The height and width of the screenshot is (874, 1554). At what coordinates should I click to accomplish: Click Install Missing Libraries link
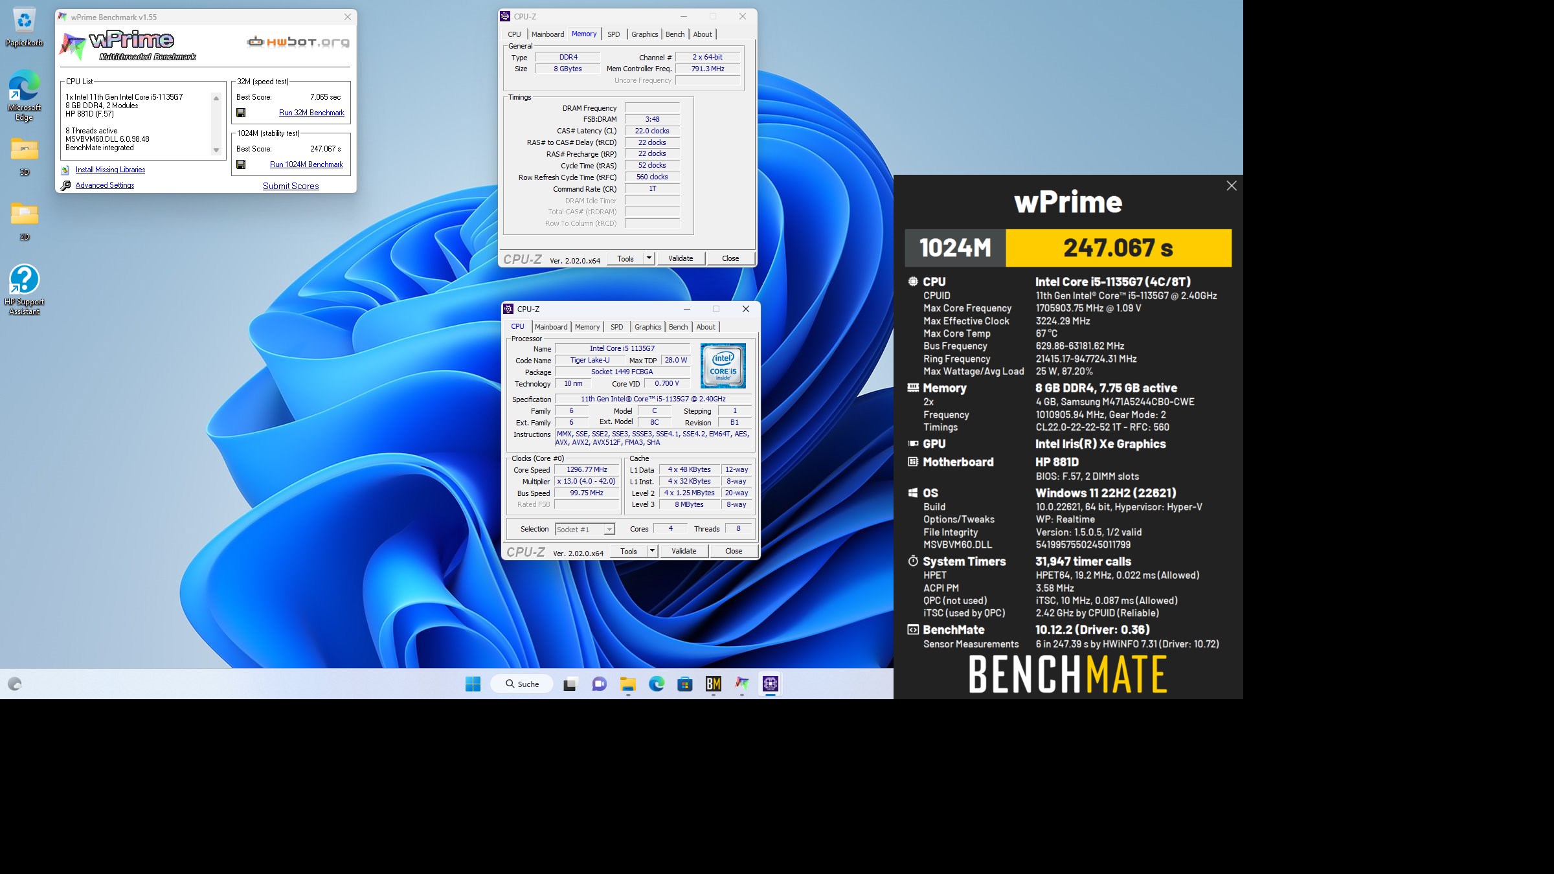coord(110,170)
